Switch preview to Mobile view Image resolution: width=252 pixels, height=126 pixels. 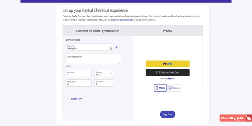(x=160, y=88)
